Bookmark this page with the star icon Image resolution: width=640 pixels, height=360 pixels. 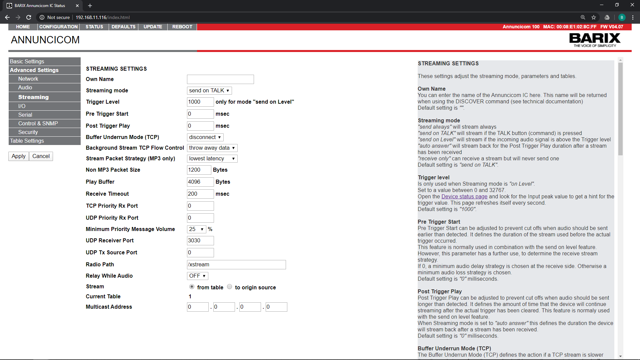click(594, 17)
